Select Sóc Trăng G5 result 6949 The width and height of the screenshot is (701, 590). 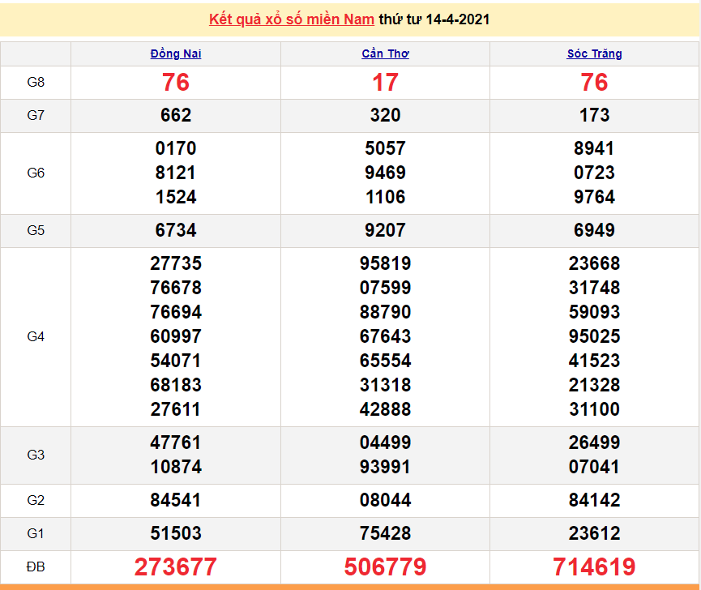pos(594,231)
